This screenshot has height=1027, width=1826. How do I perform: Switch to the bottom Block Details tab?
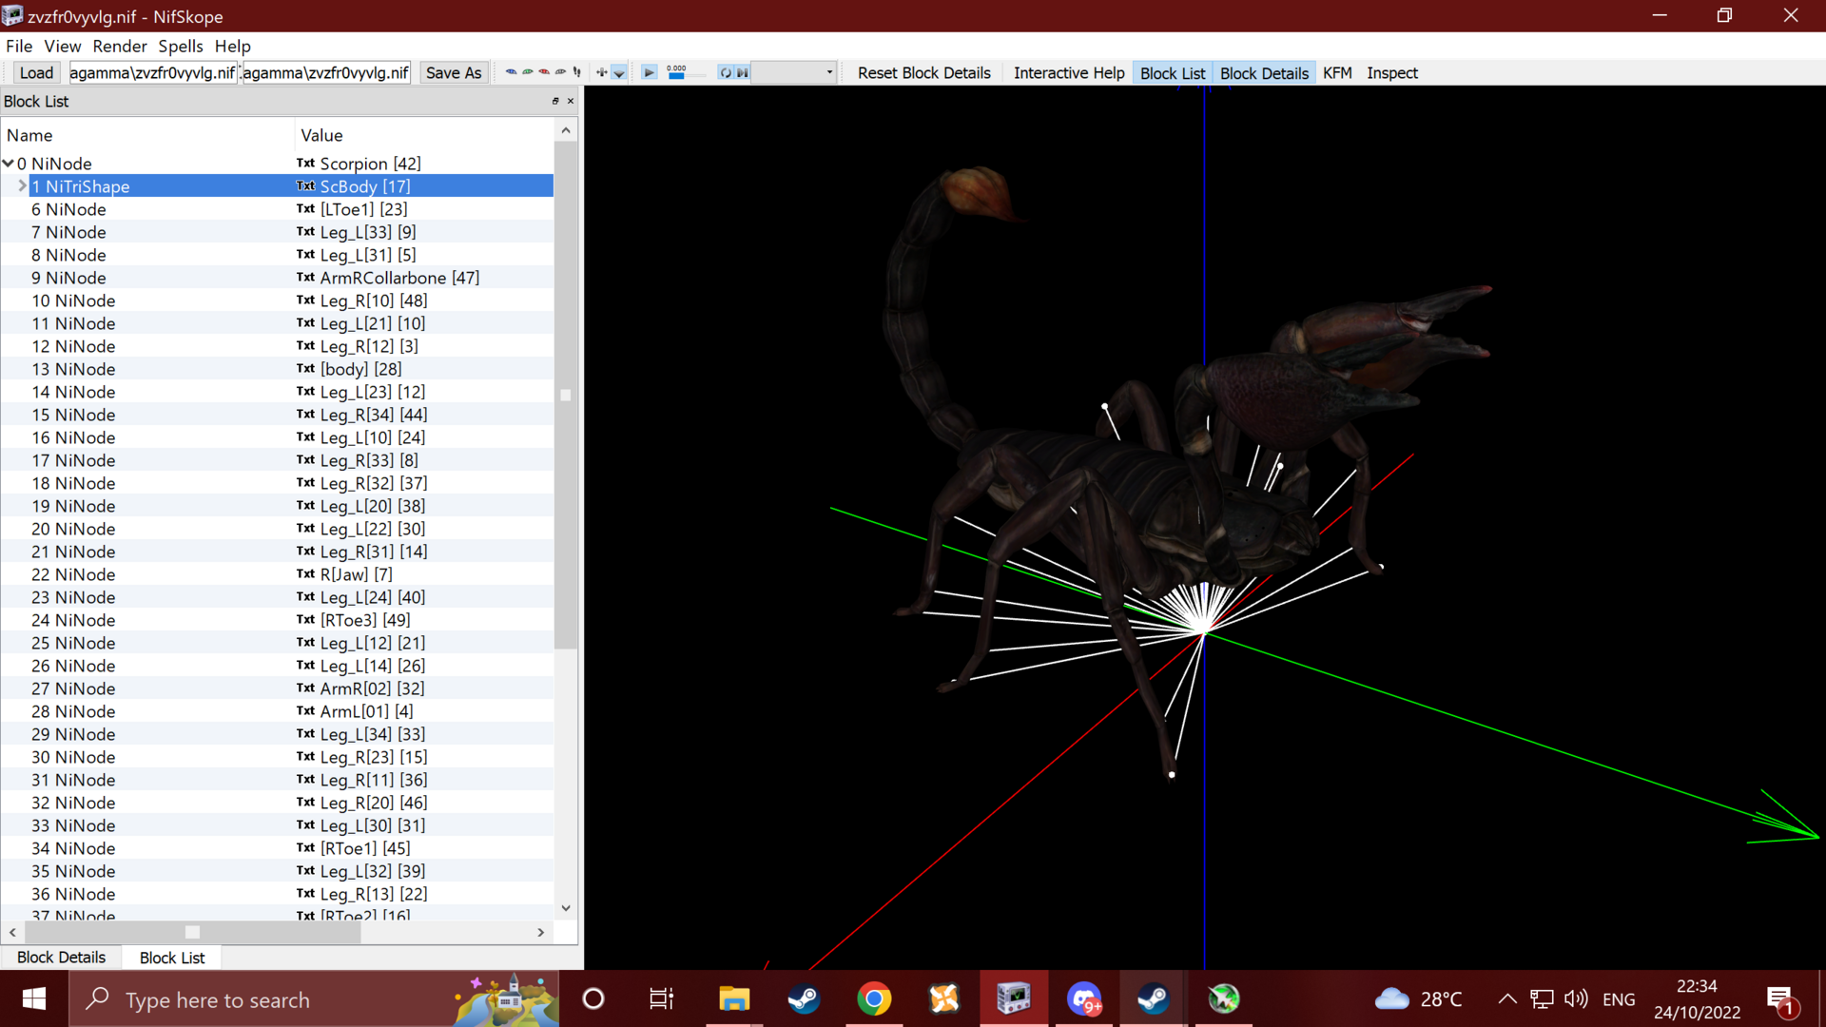pos(61,958)
